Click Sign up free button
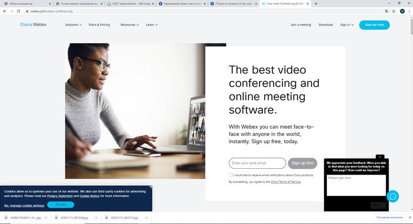 point(302,163)
